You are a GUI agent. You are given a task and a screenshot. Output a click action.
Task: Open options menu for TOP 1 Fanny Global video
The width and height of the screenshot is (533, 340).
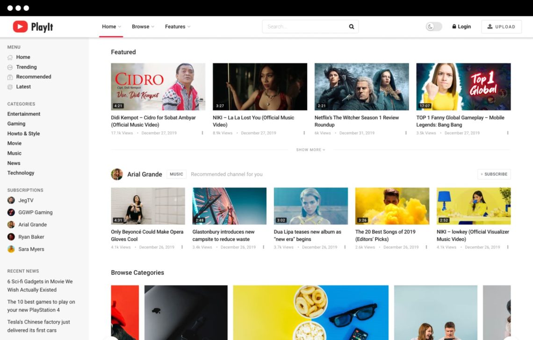click(508, 133)
